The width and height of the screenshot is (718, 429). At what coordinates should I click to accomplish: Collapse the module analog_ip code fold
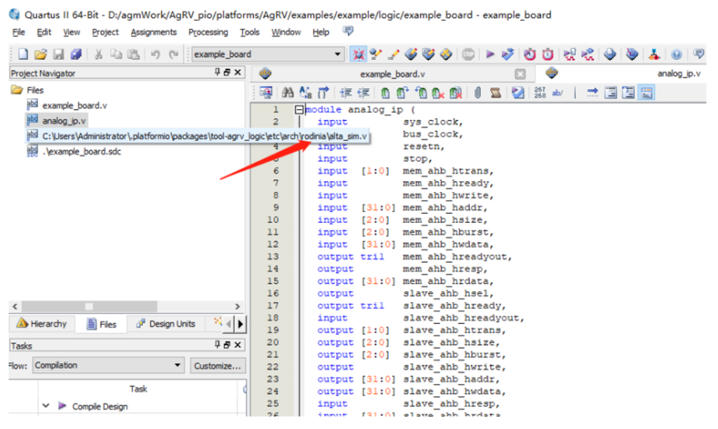point(299,109)
